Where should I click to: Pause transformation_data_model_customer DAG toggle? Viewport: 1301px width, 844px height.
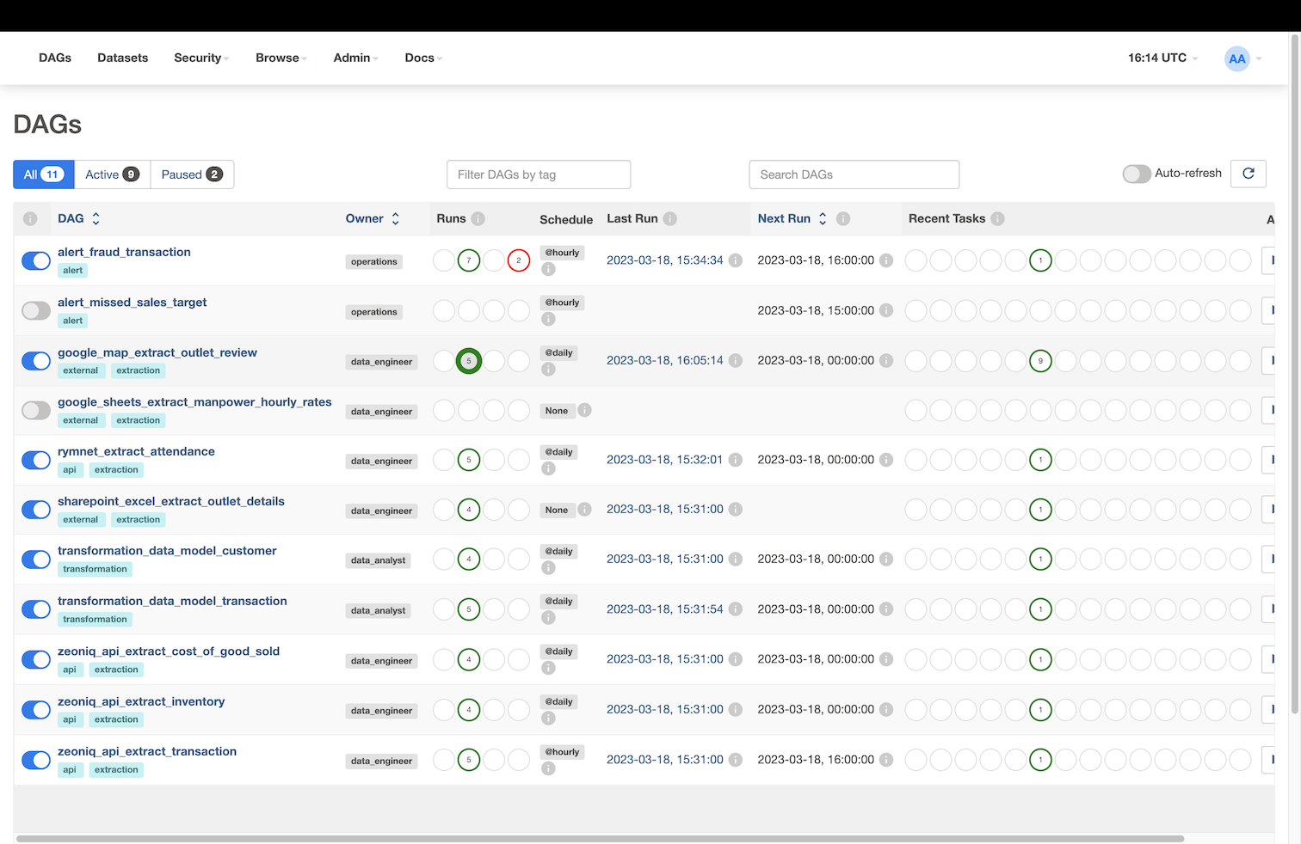36,560
